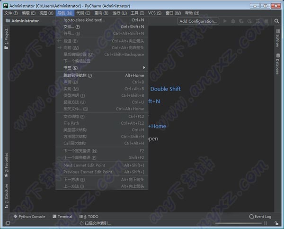284x229 pixels.
Task: Click the Debug bug icon in toolbar
Action: 233,21
